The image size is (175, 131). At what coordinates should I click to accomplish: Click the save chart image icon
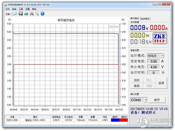(x=26, y=14)
